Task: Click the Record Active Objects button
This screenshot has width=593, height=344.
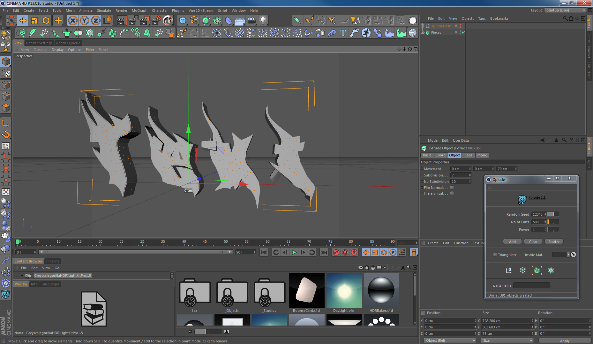Action: coord(336,252)
